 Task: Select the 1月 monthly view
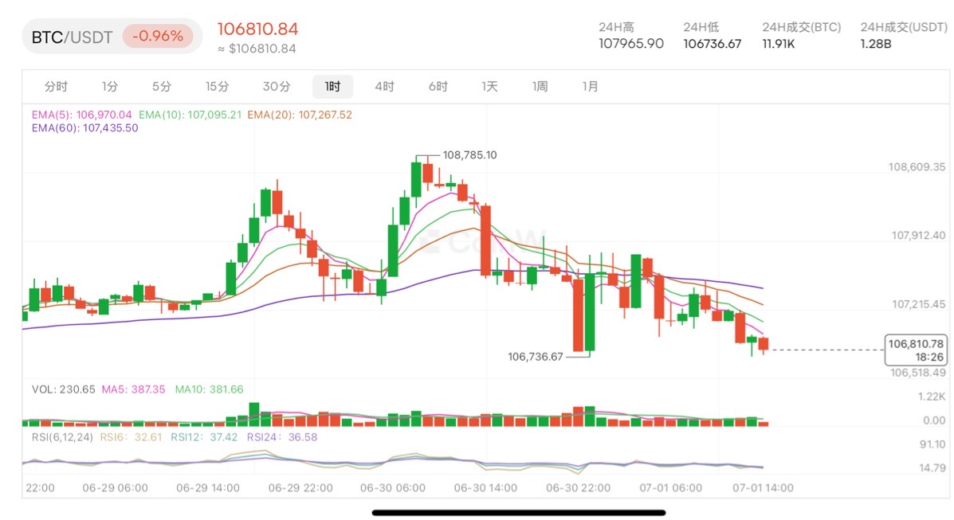tap(590, 86)
